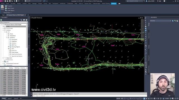
Task: Click the New drawing icon in quick access
Action: pos(5,1)
